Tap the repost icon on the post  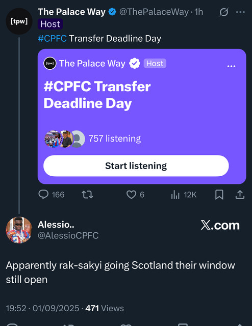click(x=87, y=195)
